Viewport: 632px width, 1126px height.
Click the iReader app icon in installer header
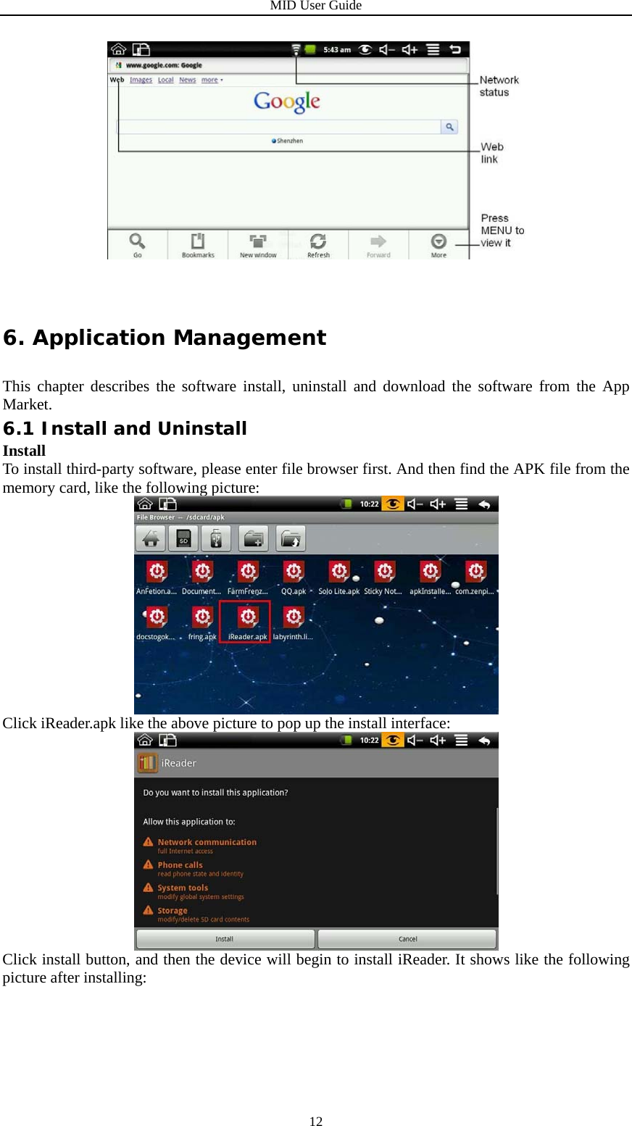147,762
